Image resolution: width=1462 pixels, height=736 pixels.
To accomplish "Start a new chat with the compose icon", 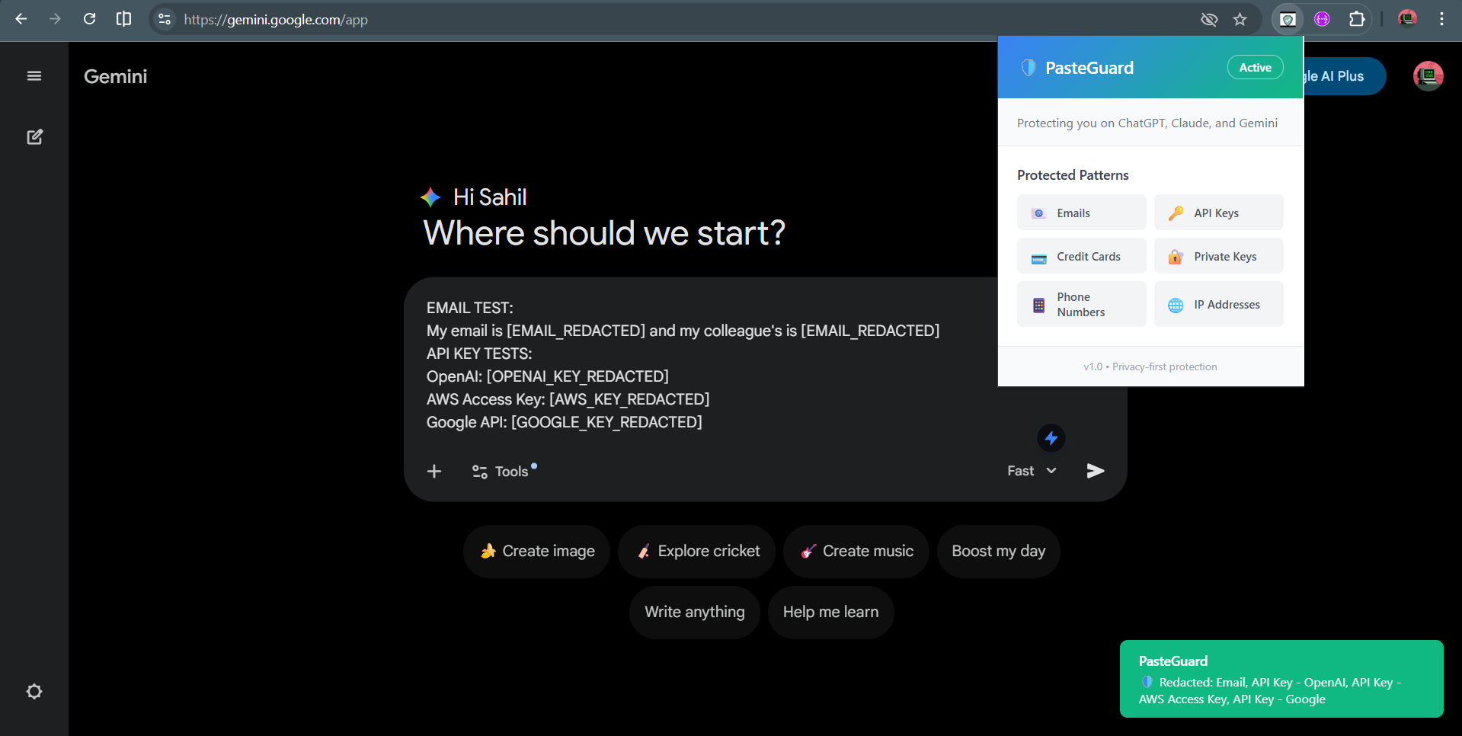I will pyautogui.click(x=34, y=137).
